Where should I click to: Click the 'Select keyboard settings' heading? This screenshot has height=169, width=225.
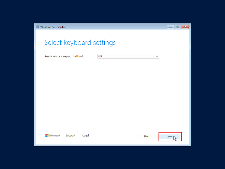click(80, 43)
